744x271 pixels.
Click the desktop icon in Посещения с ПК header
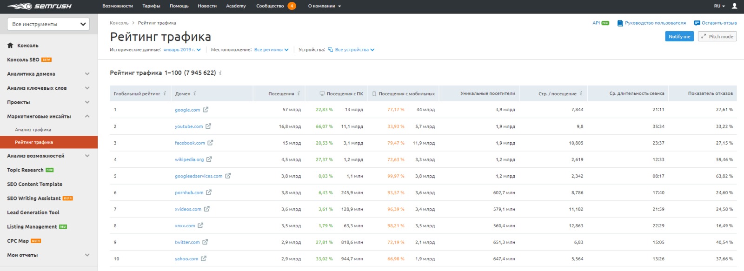[322, 93]
